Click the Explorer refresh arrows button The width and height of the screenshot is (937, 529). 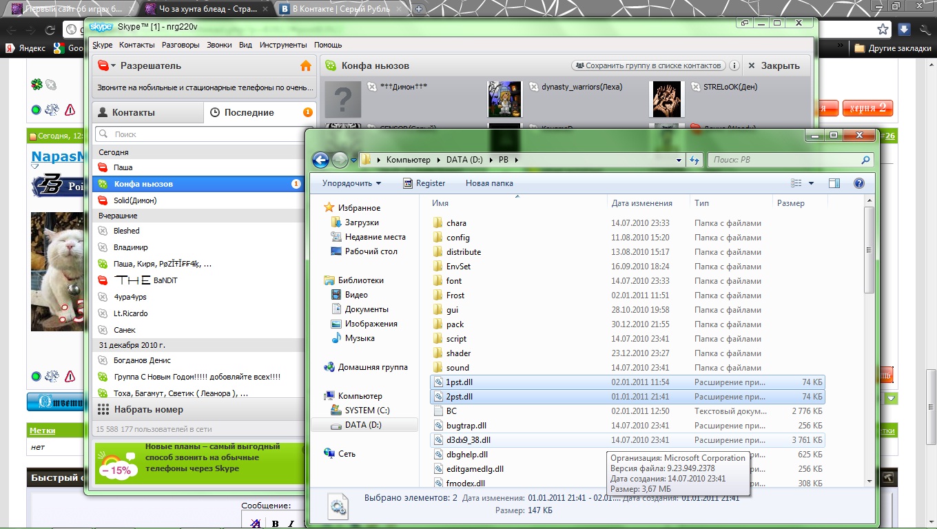[694, 160]
